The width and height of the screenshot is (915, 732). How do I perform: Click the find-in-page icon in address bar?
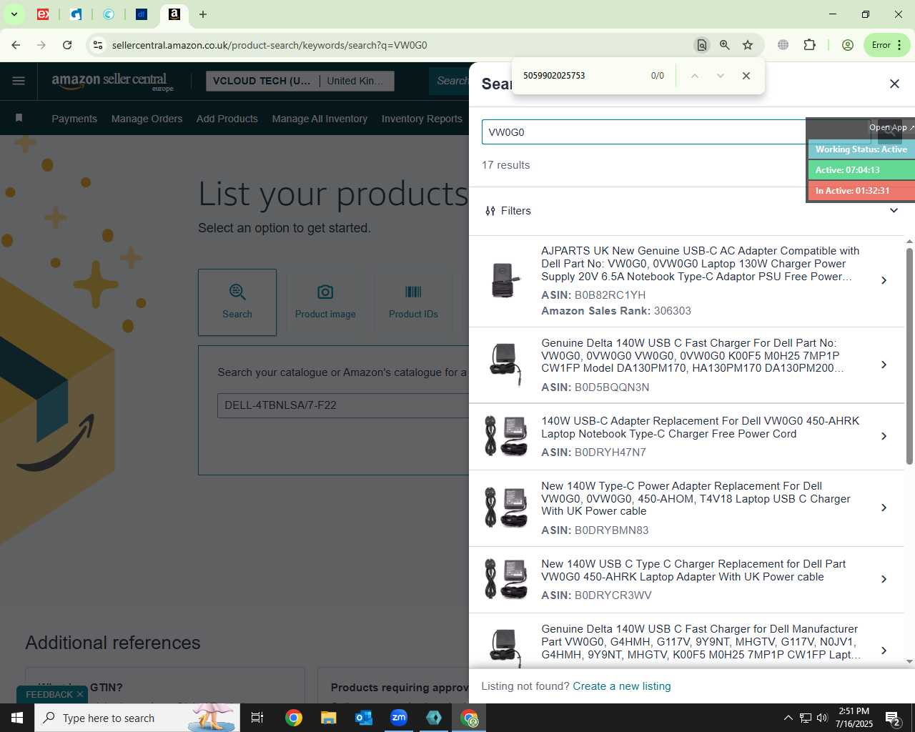coord(702,45)
